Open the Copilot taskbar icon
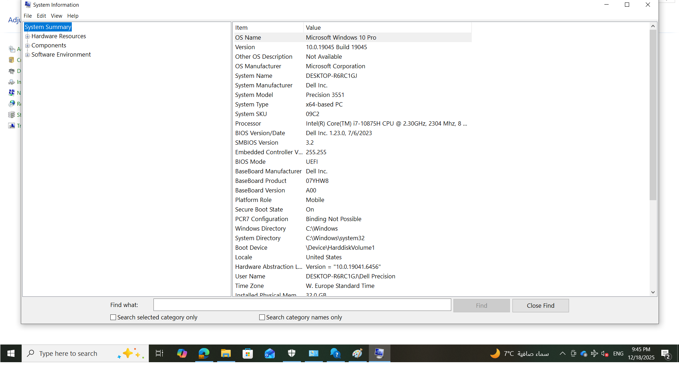679x382 pixels. [x=182, y=353]
